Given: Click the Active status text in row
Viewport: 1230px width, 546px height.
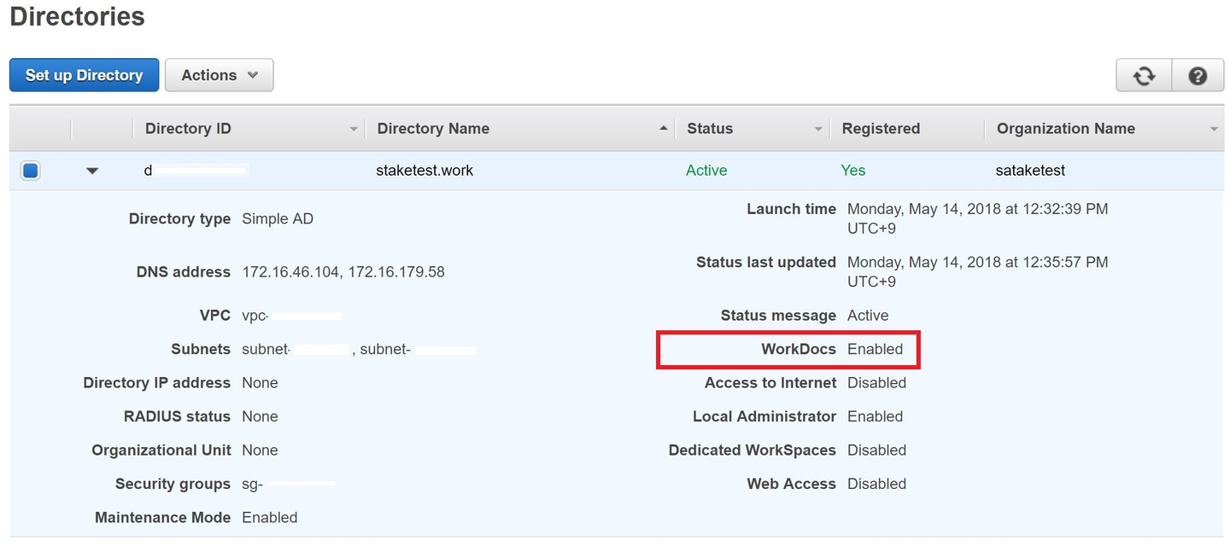Looking at the screenshot, I should [x=706, y=171].
